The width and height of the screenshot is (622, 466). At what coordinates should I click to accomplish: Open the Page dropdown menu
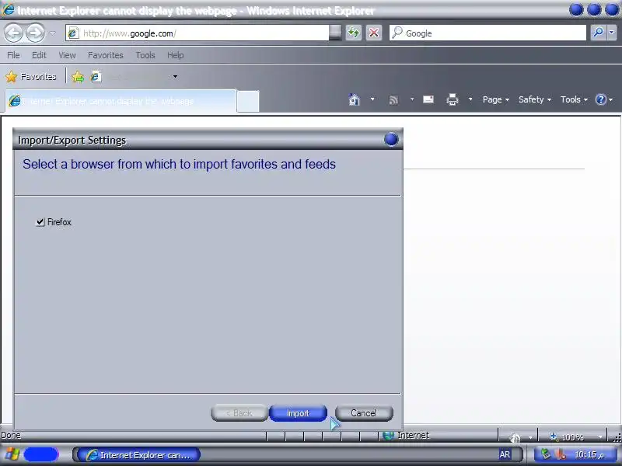pyautogui.click(x=496, y=99)
